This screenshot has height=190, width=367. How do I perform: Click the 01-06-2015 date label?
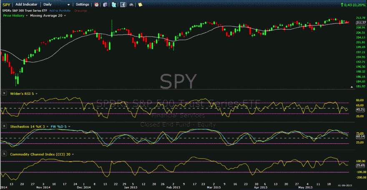coord(345,185)
